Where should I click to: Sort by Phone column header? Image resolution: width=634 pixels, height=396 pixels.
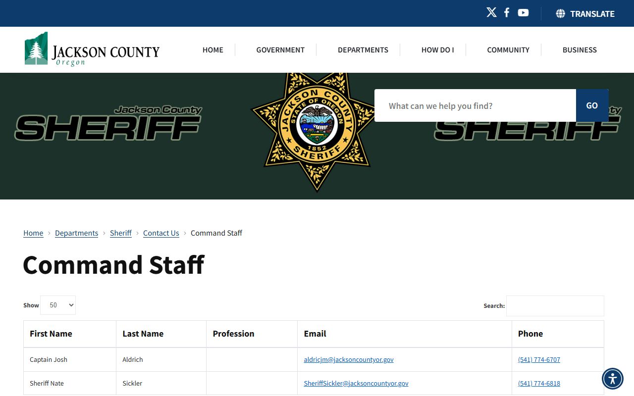558,334
